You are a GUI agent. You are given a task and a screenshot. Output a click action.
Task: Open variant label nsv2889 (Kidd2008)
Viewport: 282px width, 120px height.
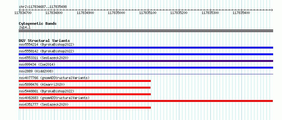tap(36, 71)
